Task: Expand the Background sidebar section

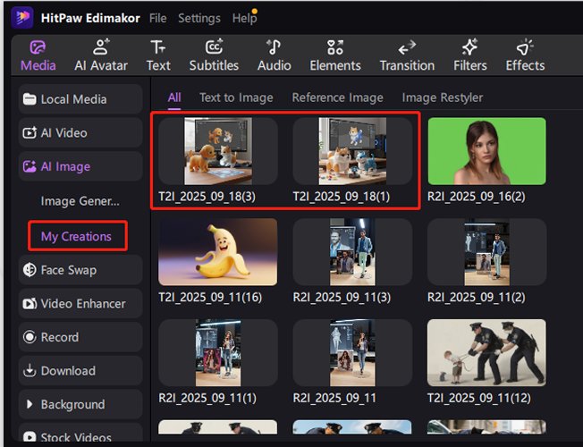Action: [x=80, y=404]
